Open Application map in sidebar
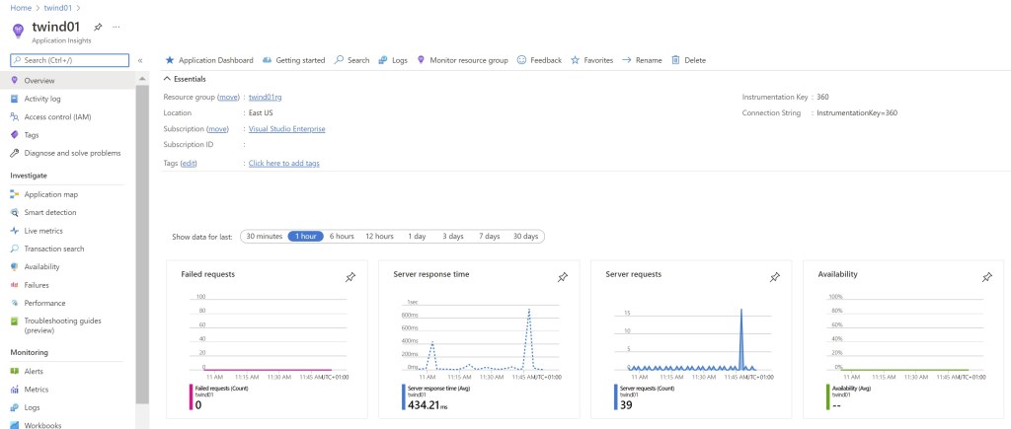 [x=50, y=194]
